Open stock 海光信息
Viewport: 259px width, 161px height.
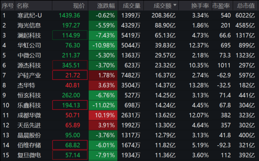[x=29, y=25]
